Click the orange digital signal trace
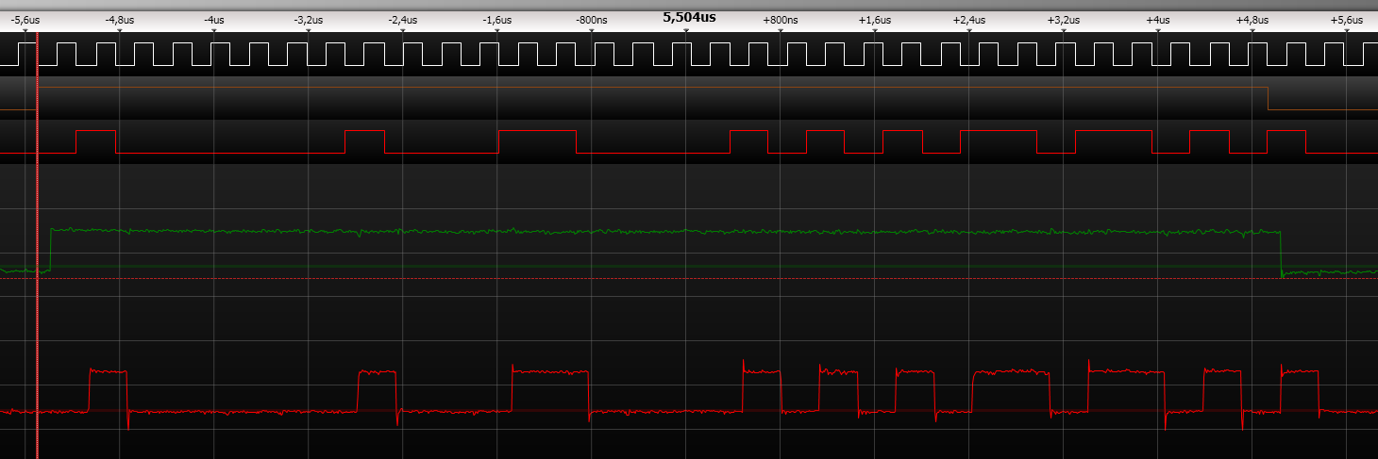 click(x=689, y=98)
